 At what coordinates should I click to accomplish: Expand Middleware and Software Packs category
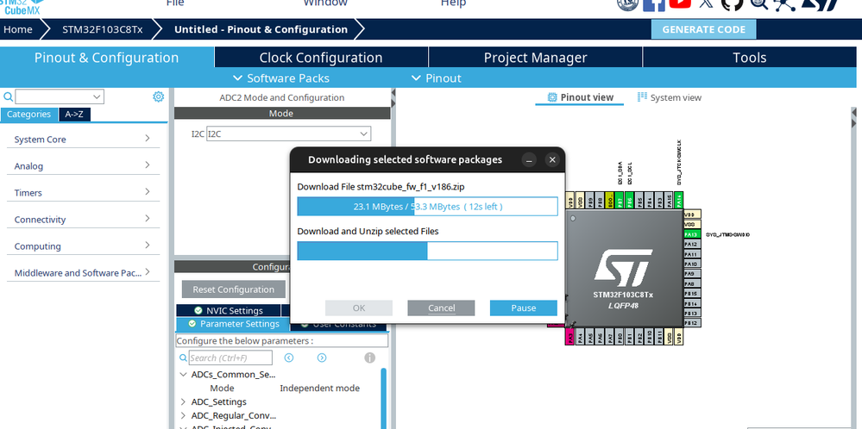point(83,273)
